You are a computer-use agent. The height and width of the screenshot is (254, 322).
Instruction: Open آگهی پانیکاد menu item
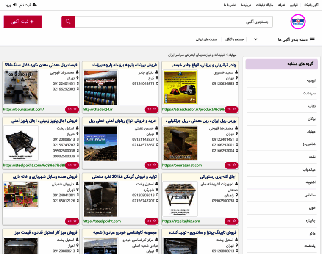point(311,5)
